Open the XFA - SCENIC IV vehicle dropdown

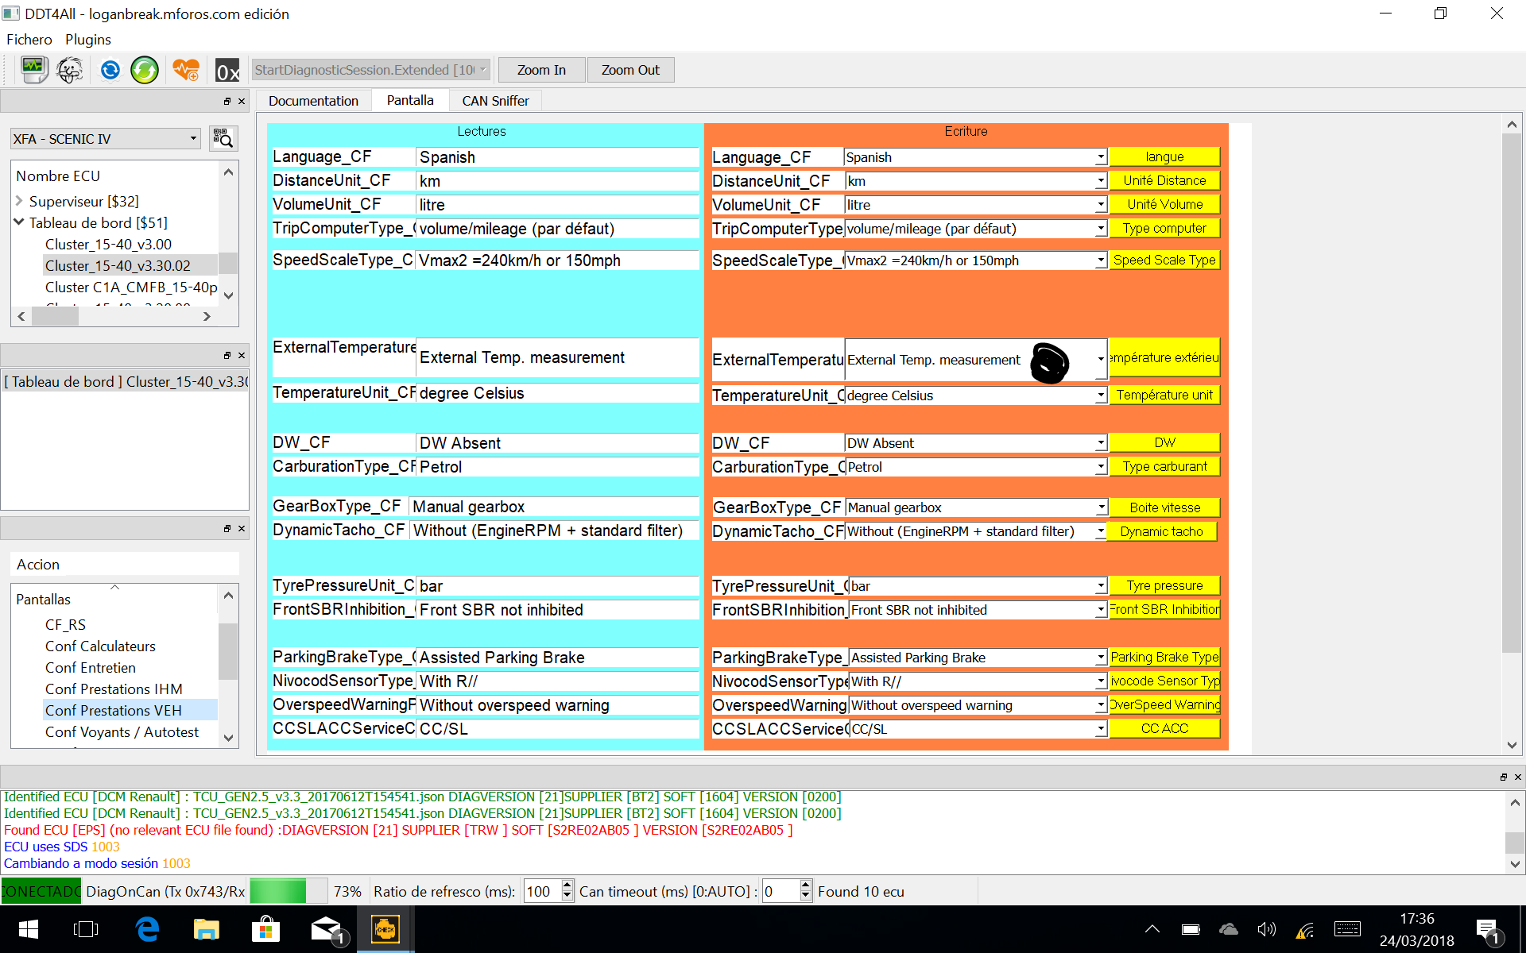(192, 138)
